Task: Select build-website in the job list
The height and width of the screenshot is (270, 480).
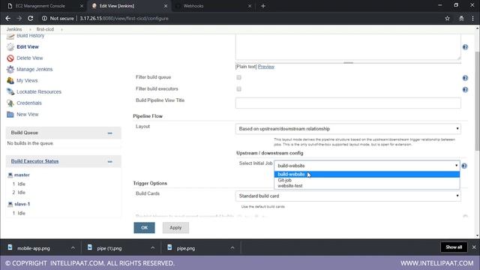Action: [x=367, y=174]
